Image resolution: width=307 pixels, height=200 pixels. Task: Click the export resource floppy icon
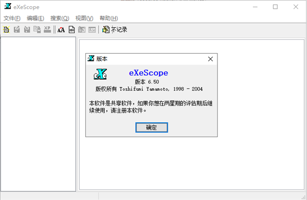click(17, 30)
